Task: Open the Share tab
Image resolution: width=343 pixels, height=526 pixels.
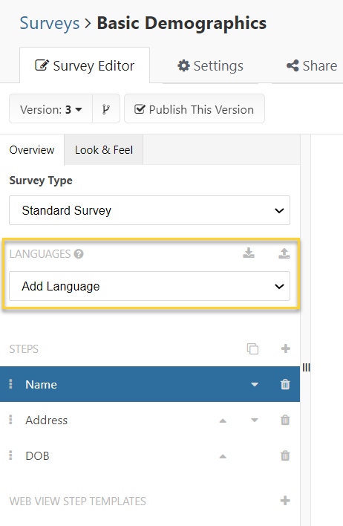Action: click(312, 65)
